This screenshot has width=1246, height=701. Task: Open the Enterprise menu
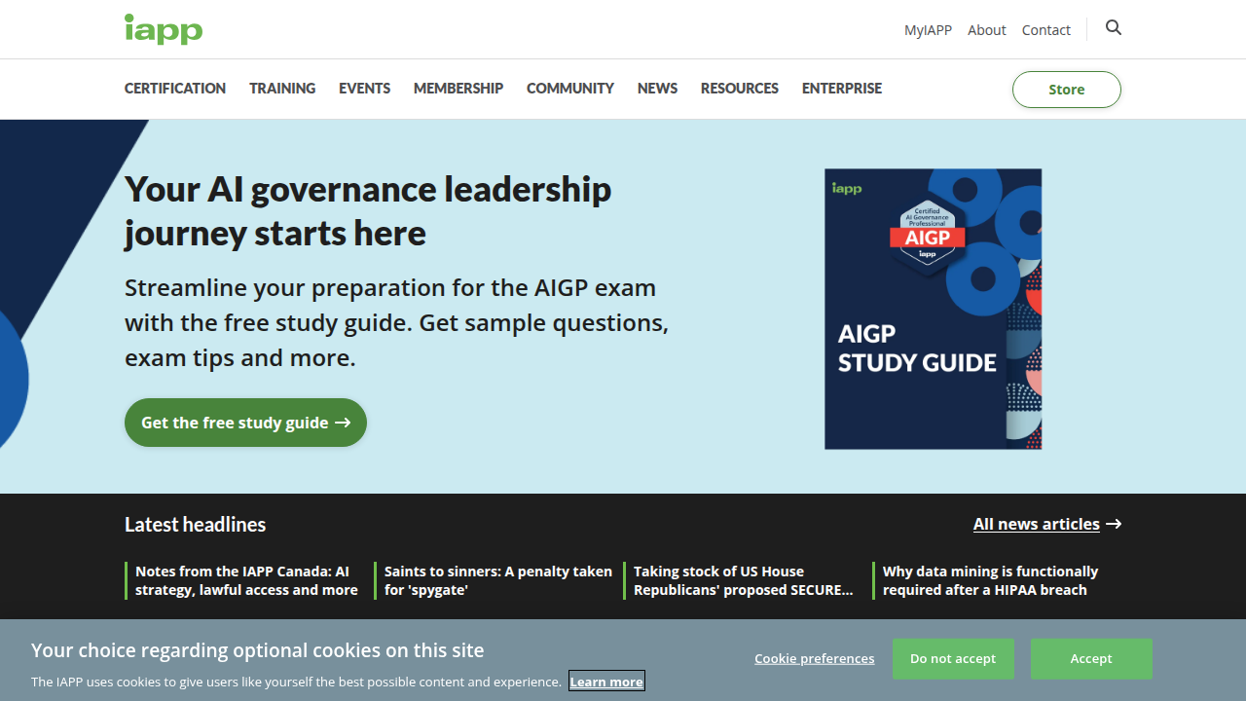pos(842,89)
